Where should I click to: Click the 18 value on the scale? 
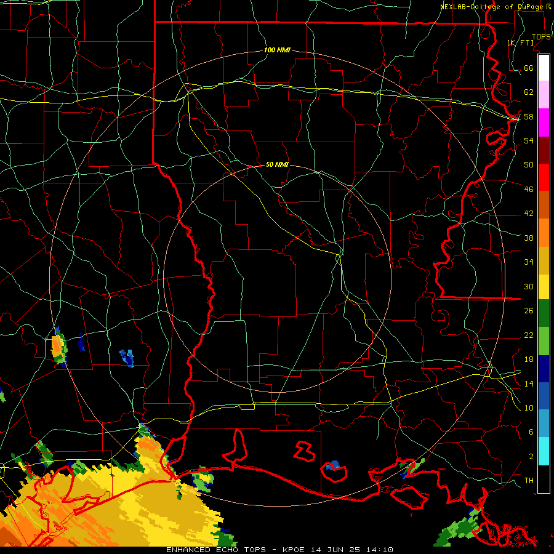pyautogui.click(x=529, y=359)
